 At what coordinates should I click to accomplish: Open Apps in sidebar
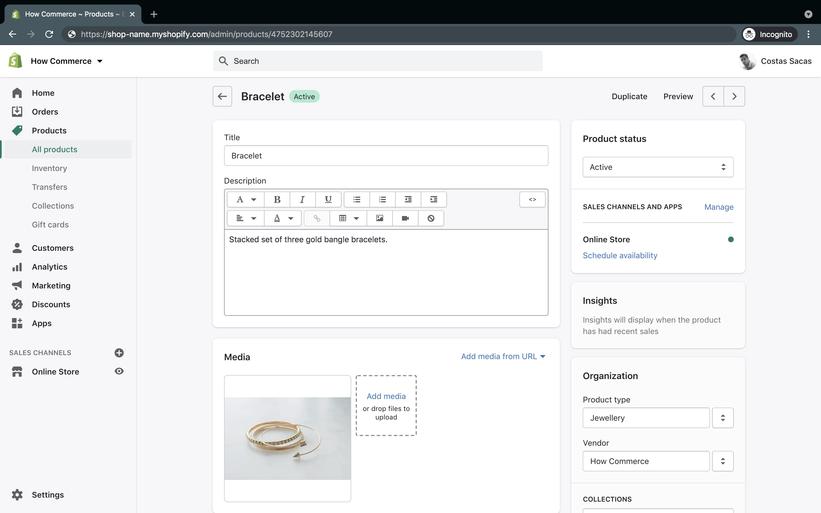pyautogui.click(x=42, y=323)
